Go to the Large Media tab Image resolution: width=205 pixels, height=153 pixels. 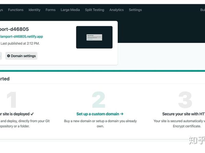[70, 10]
